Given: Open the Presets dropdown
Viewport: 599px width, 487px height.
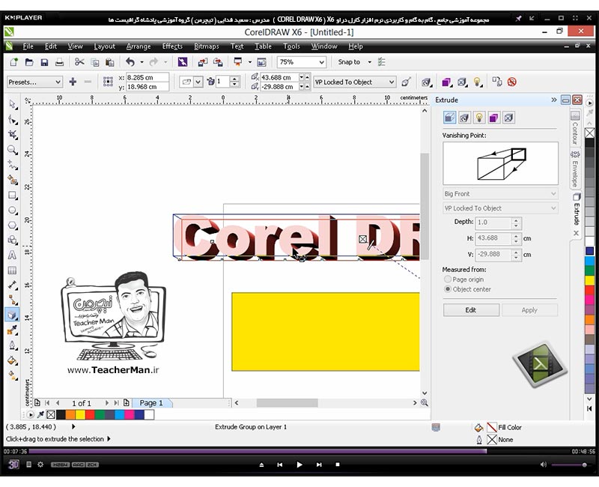Looking at the screenshot, I should pyautogui.click(x=34, y=82).
